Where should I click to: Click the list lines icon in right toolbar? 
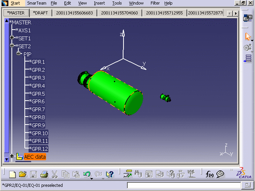pyautogui.click(x=247, y=58)
